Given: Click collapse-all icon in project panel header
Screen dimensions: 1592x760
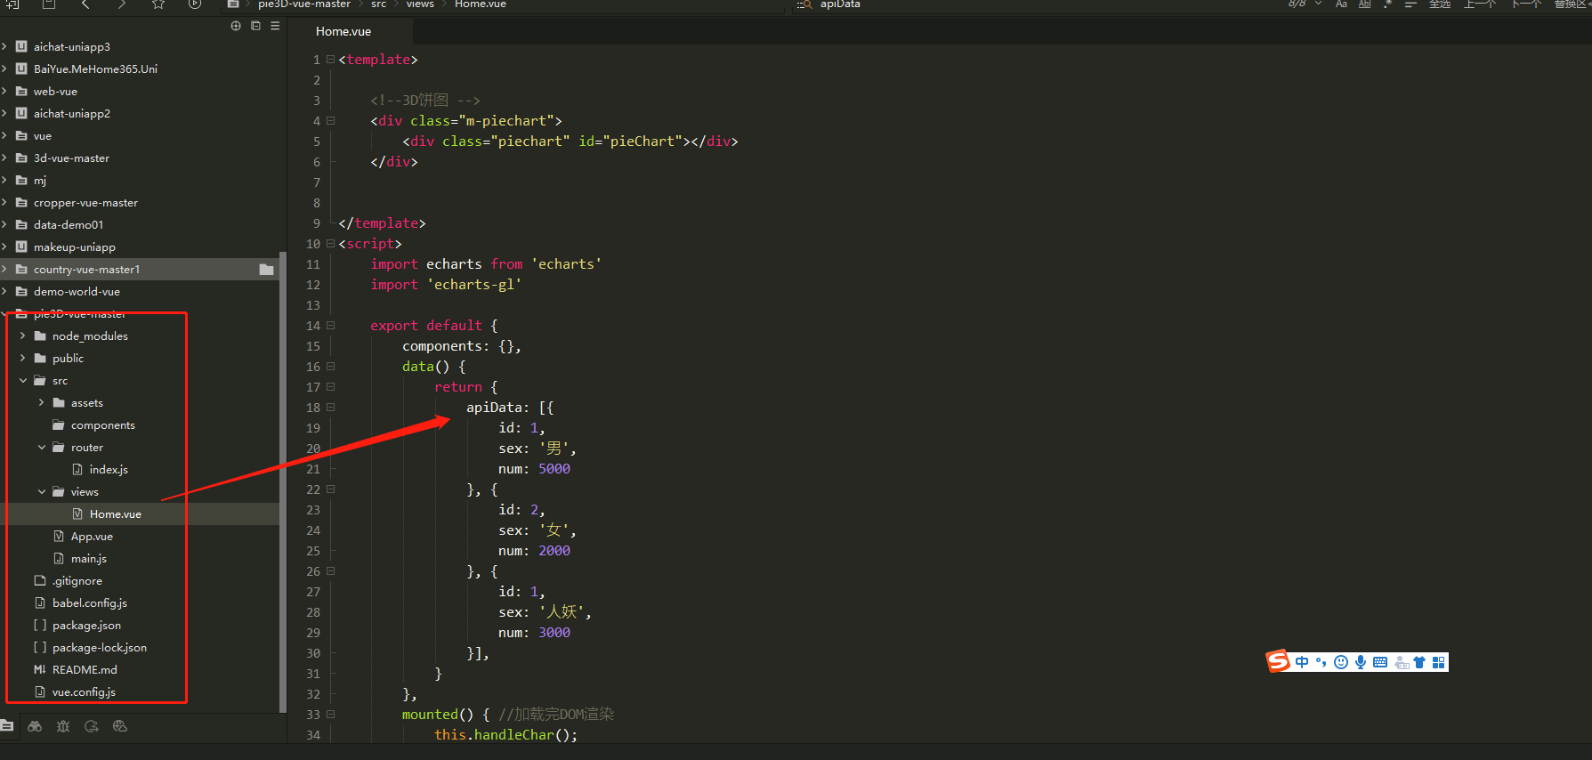Looking at the screenshot, I should pyautogui.click(x=255, y=26).
